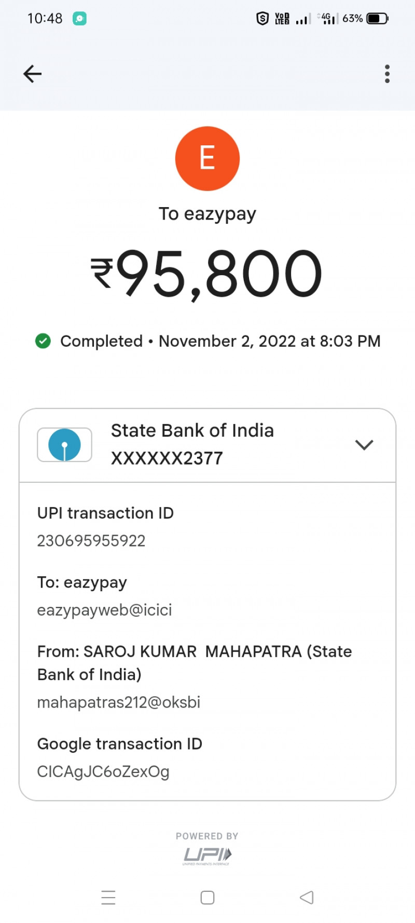Expand the State Bank of India details
The height and width of the screenshot is (923, 415).
tap(364, 445)
